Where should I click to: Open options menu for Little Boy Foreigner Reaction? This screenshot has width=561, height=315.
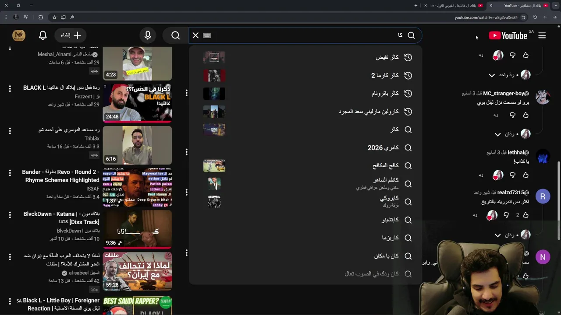10,301
